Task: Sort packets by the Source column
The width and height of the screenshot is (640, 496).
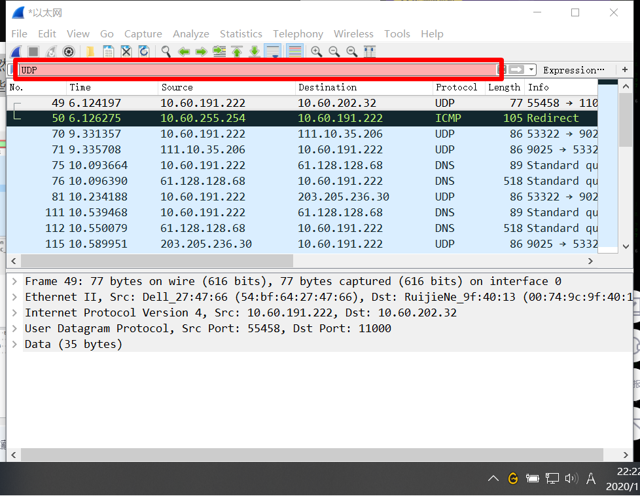Action: pyautogui.click(x=226, y=87)
